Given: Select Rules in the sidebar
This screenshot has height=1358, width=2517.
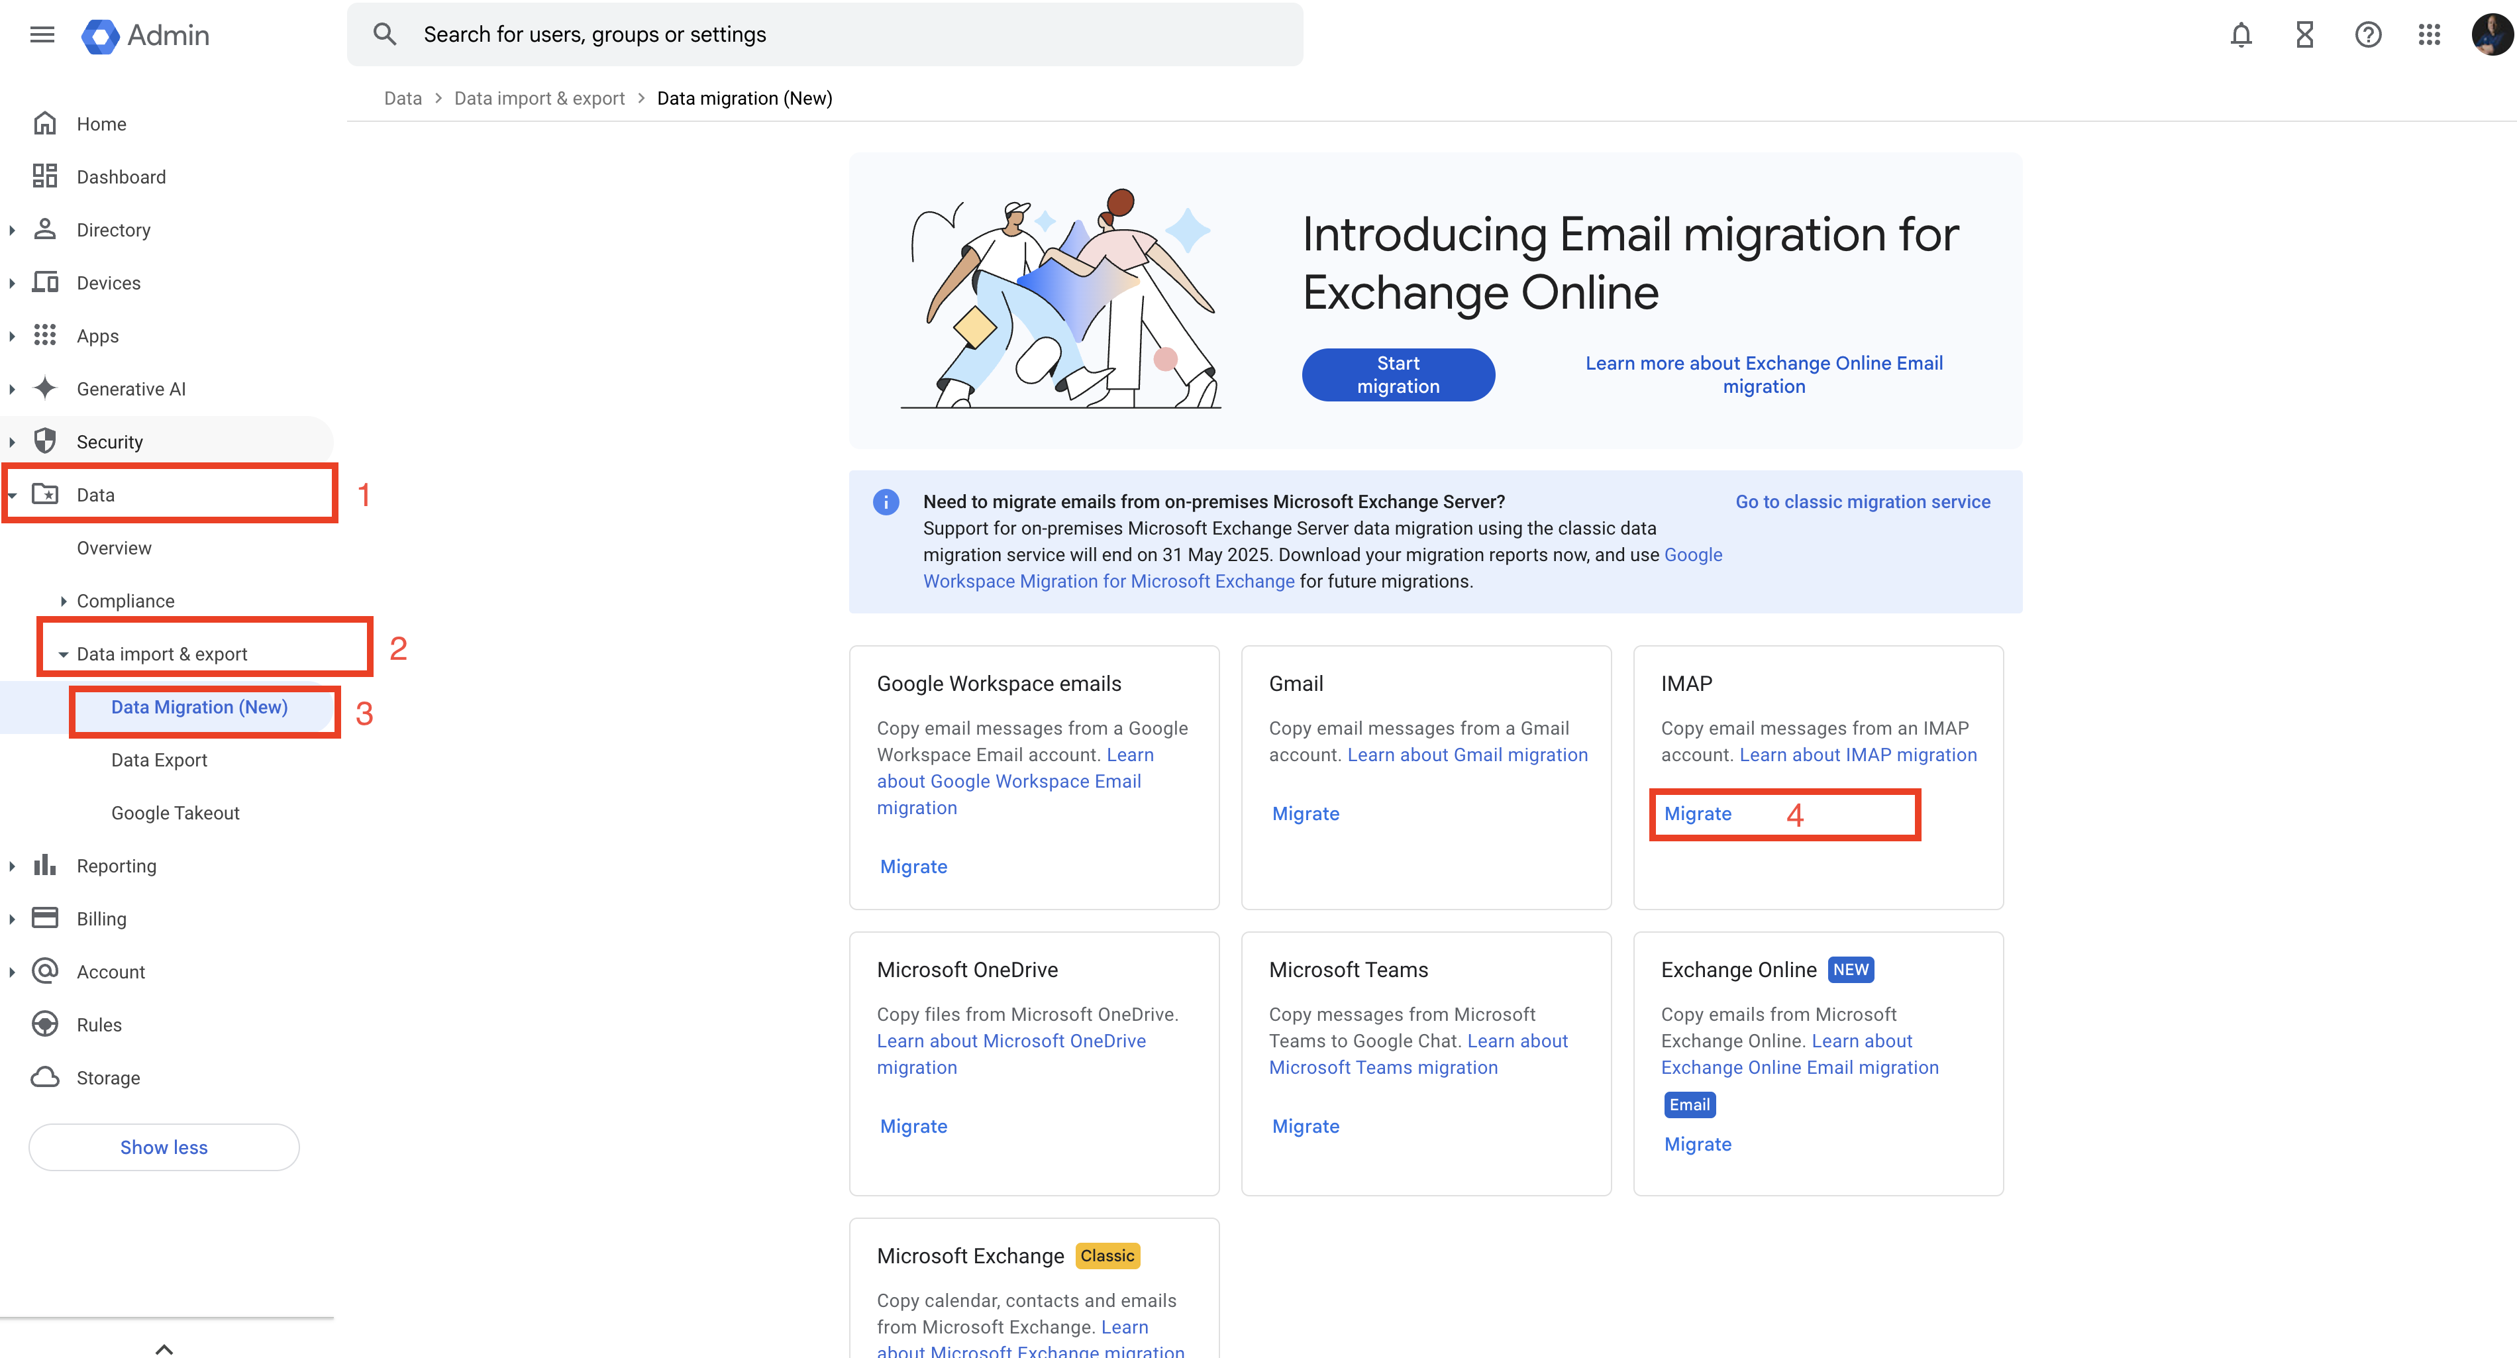Looking at the screenshot, I should pyautogui.click(x=99, y=1024).
